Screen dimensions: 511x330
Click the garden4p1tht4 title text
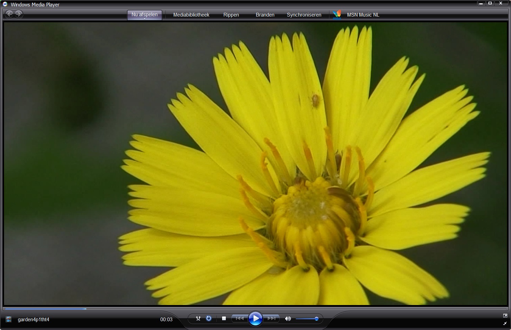tap(33, 320)
